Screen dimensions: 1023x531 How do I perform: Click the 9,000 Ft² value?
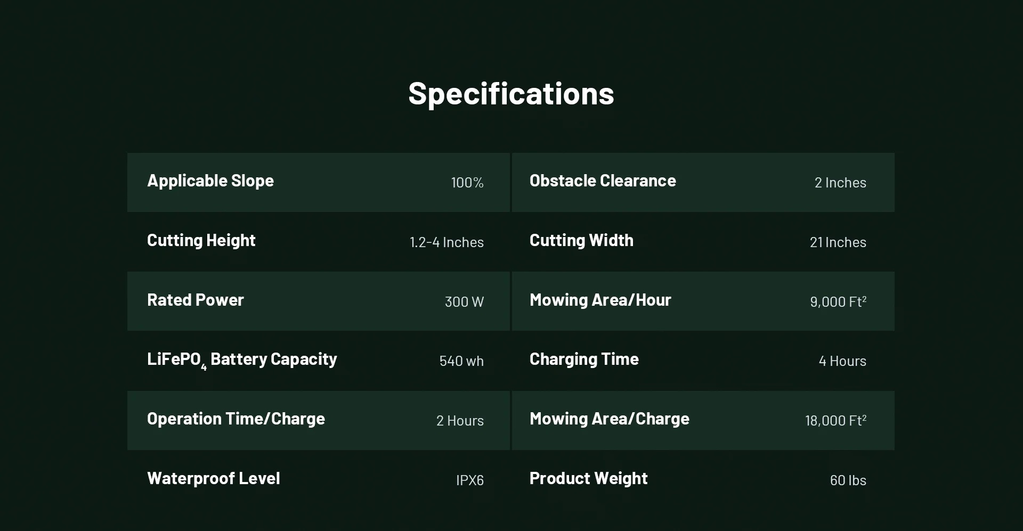[838, 301]
